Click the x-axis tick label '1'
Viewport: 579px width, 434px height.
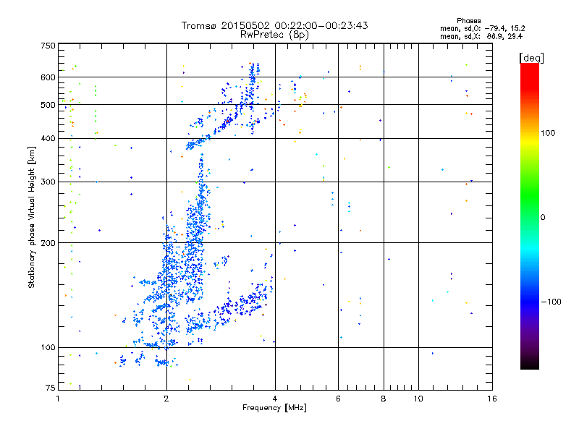(58, 399)
